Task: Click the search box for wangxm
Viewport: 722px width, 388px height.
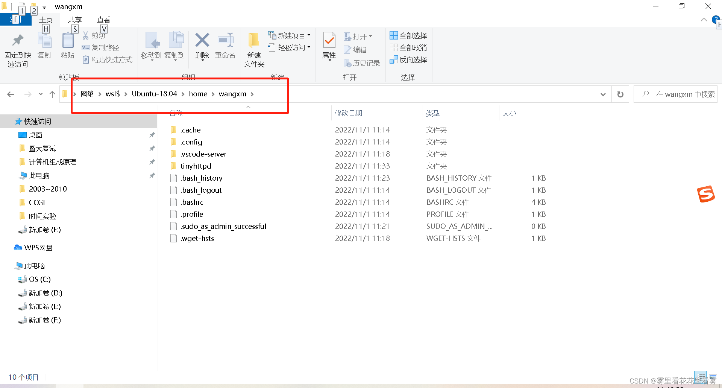Action: [x=676, y=94]
